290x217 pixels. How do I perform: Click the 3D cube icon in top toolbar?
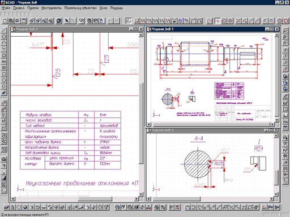pyautogui.click(x=59, y=21)
